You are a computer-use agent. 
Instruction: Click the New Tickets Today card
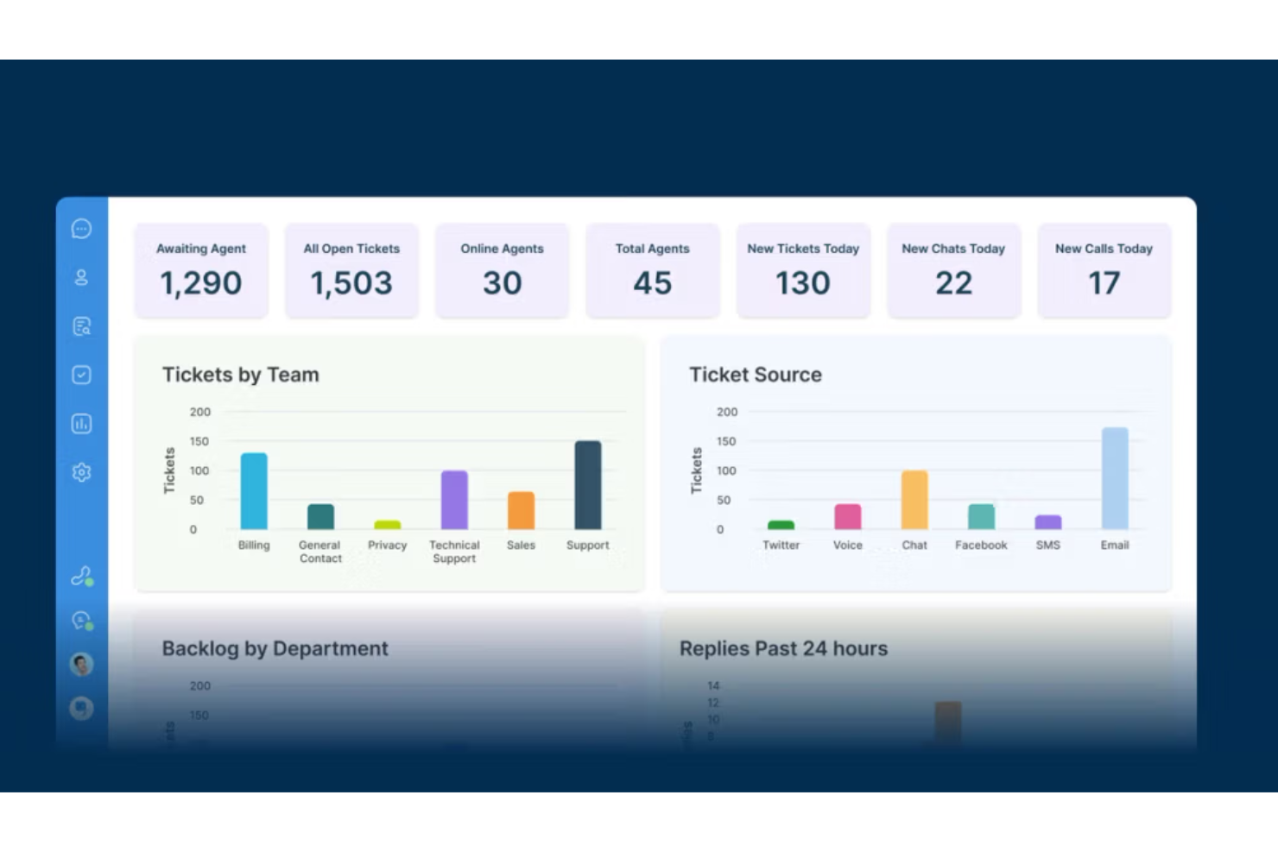tap(803, 270)
